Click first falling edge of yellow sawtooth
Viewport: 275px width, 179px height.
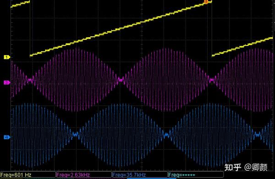click(30, 28)
